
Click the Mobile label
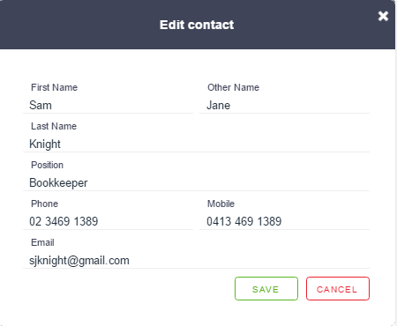221,204
